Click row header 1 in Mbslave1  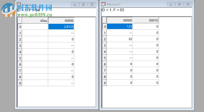coord(105,33)
